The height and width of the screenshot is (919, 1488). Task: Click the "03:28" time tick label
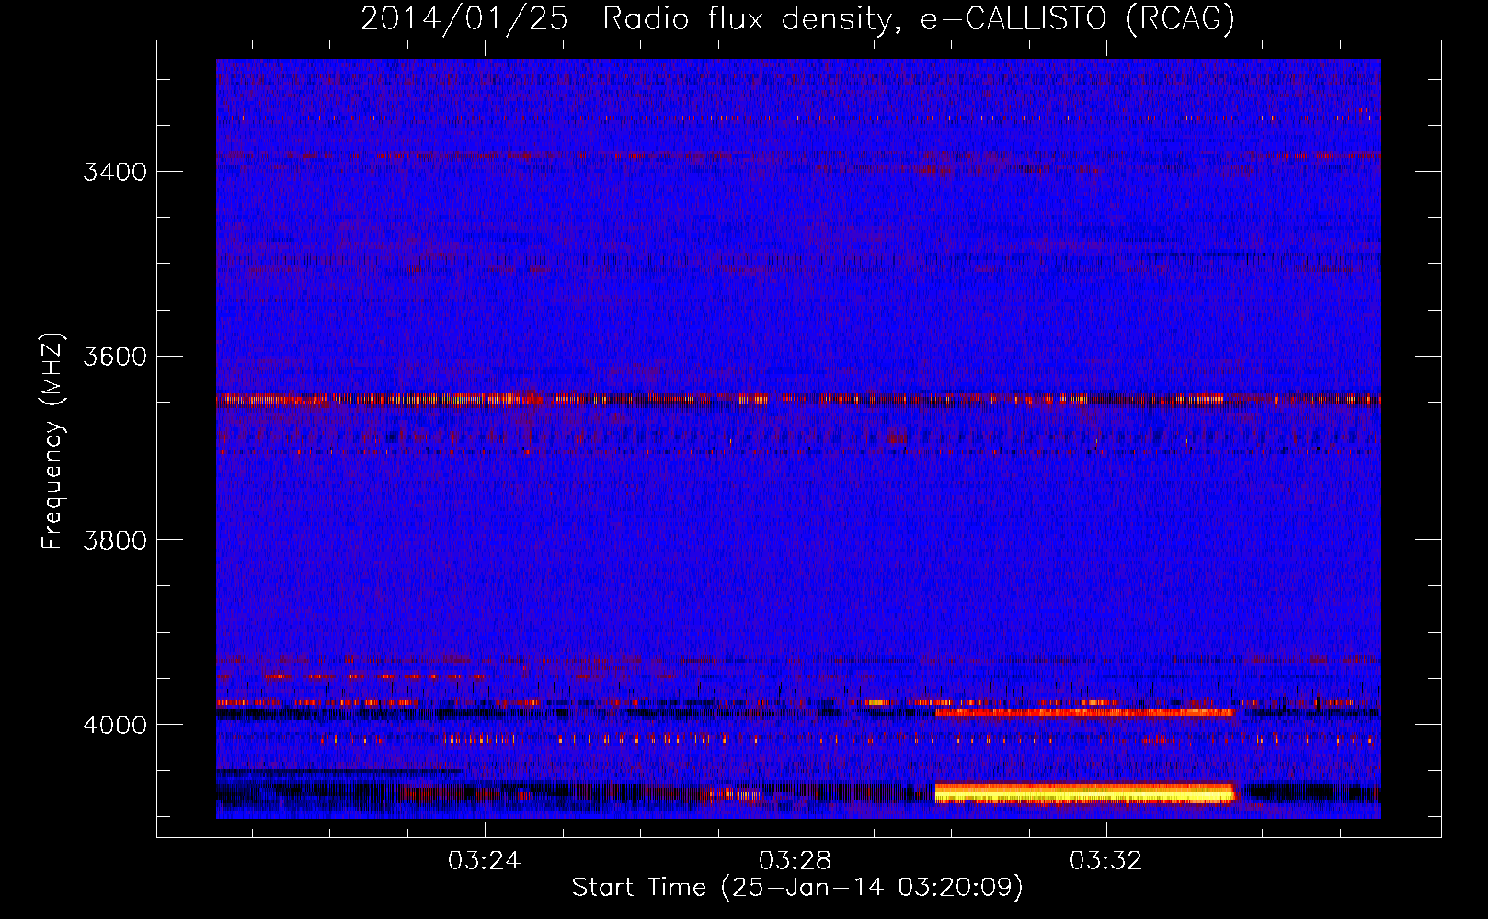click(x=795, y=860)
